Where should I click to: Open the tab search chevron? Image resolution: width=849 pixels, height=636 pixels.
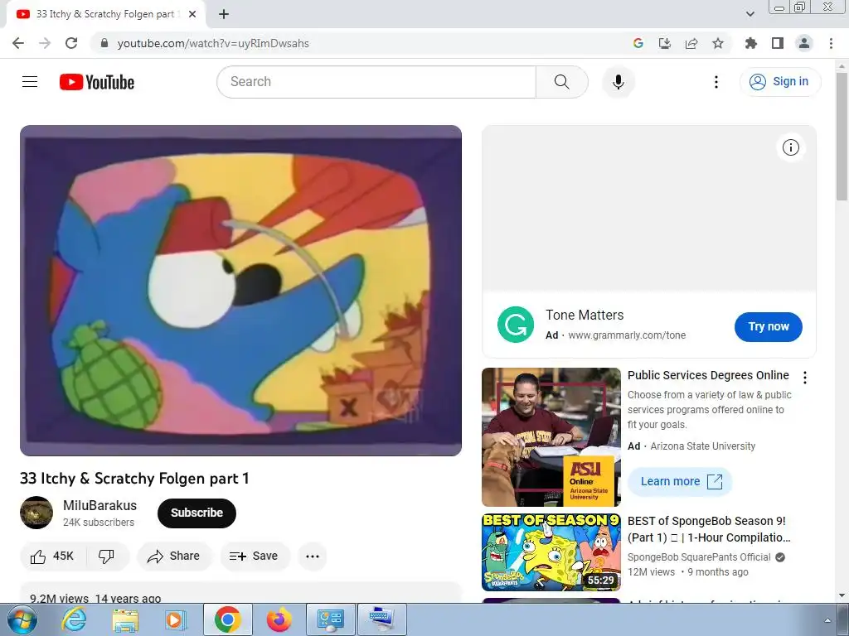(750, 14)
